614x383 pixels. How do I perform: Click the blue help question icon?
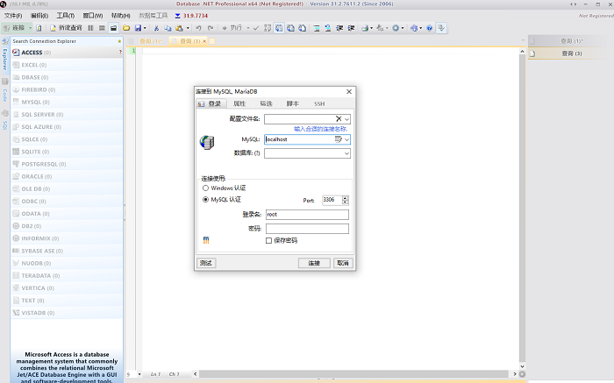[x=430, y=28]
